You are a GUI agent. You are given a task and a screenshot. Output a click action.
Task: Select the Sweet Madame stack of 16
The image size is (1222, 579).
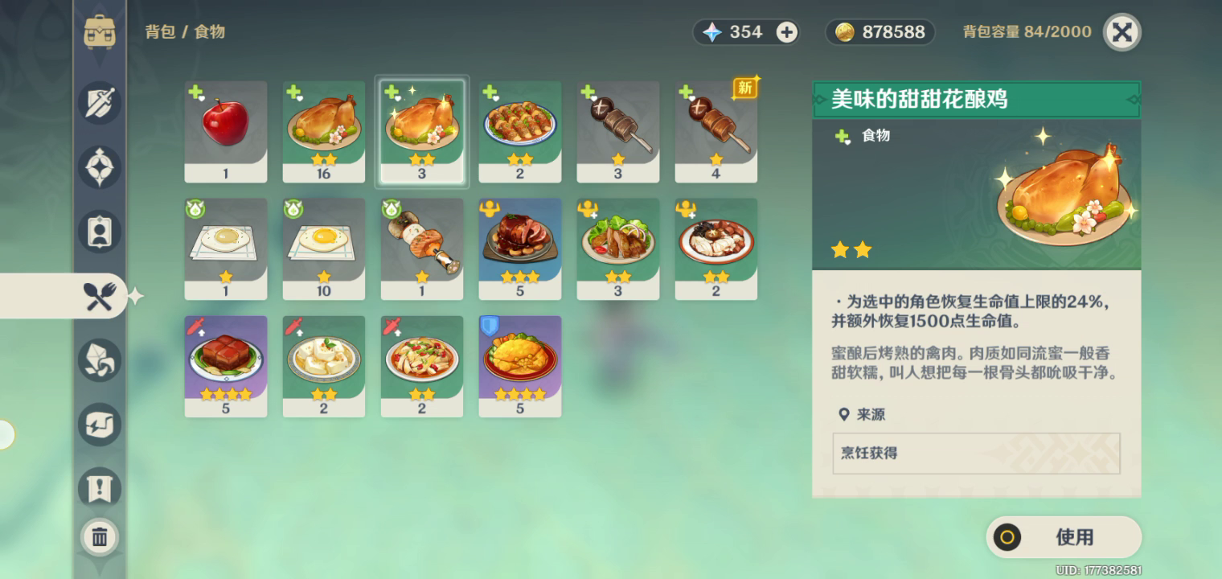(x=324, y=132)
